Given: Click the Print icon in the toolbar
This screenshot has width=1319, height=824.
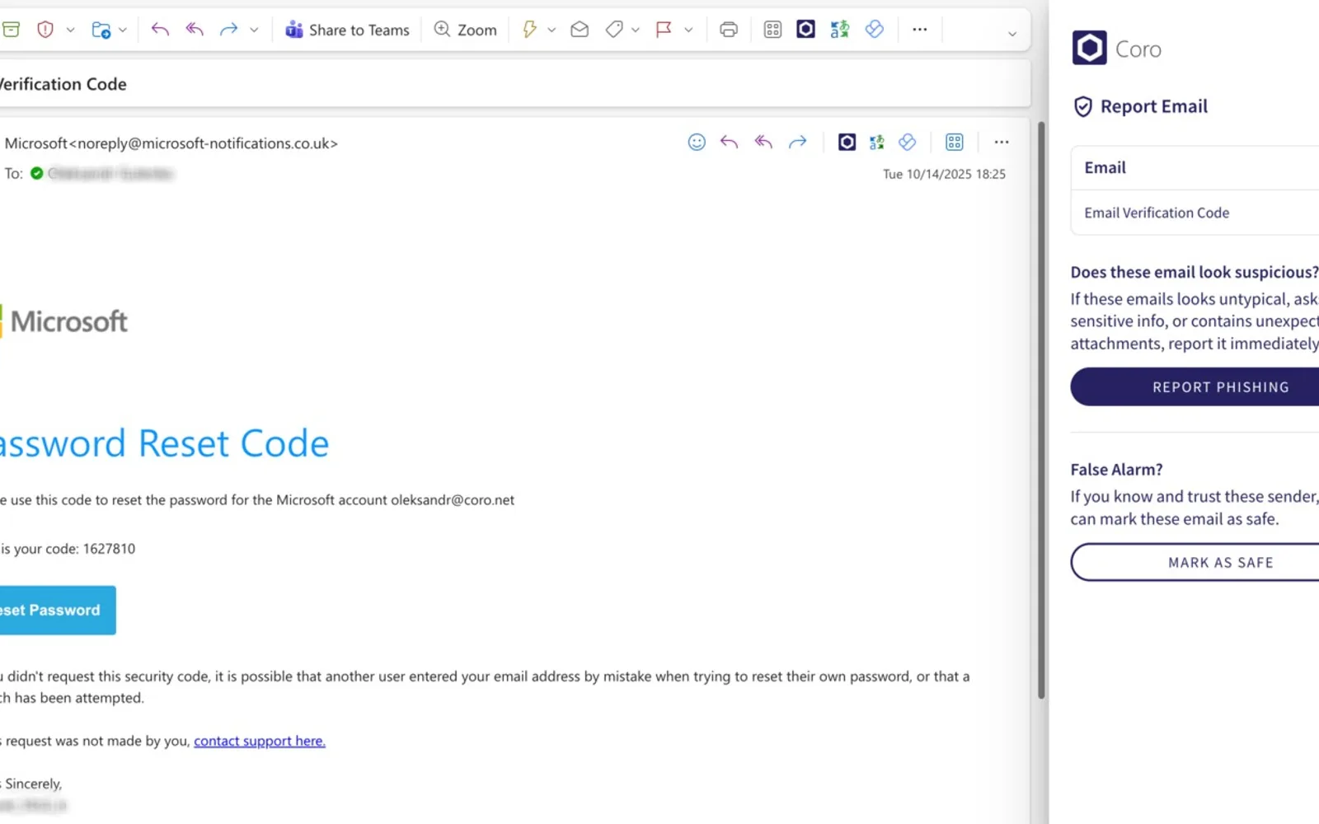Looking at the screenshot, I should pos(729,30).
